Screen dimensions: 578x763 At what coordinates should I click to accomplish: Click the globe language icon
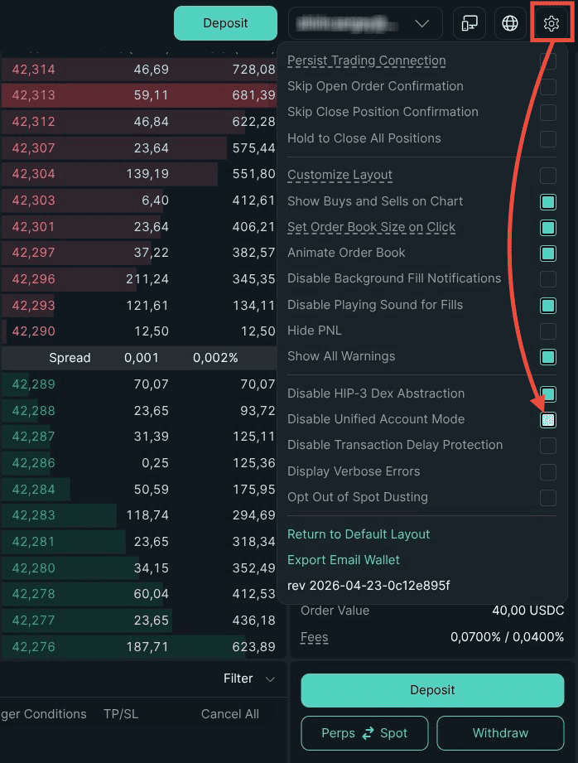pyautogui.click(x=510, y=23)
